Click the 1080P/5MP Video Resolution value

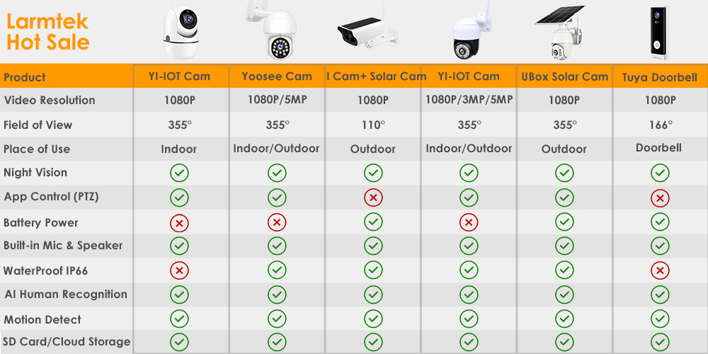click(x=277, y=100)
